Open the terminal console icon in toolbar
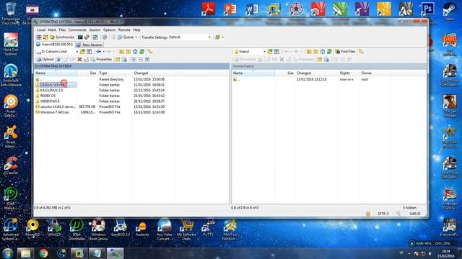 click(80, 37)
